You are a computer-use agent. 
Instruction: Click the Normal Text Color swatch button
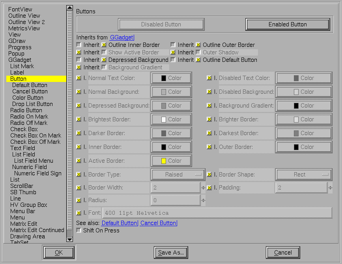tap(171, 78)
